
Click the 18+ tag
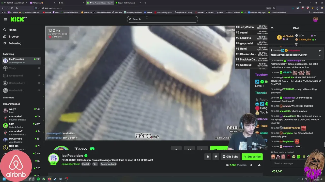pos(95,164)
